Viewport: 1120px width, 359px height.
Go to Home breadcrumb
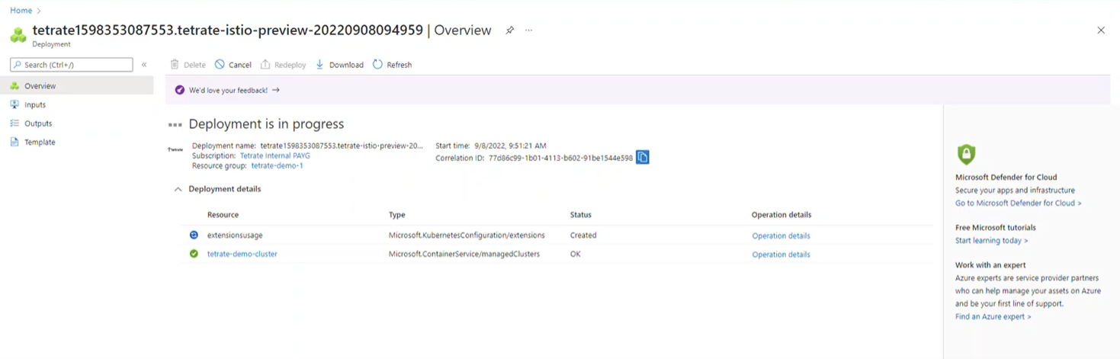tap(21, 11)
